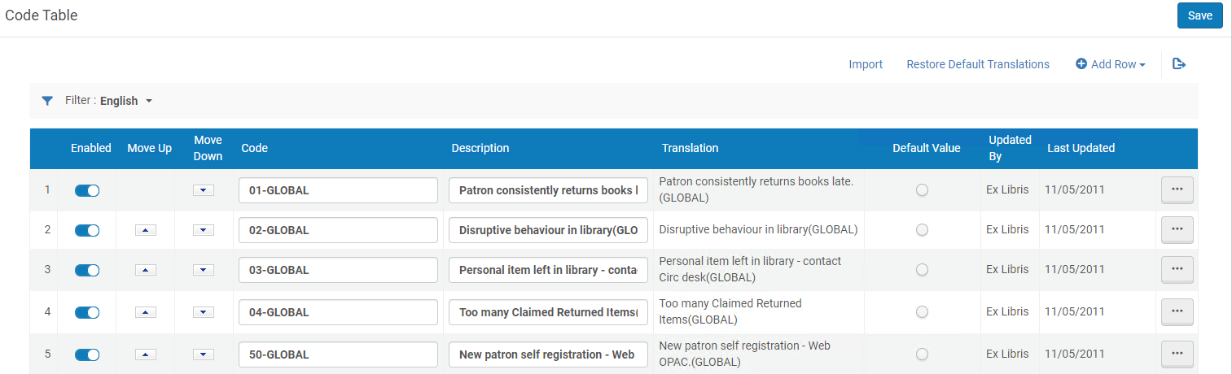Click the filter funnel icon
Image resolution: width=1232 pixels, height=374 pixels.
[x=47, y=101]
